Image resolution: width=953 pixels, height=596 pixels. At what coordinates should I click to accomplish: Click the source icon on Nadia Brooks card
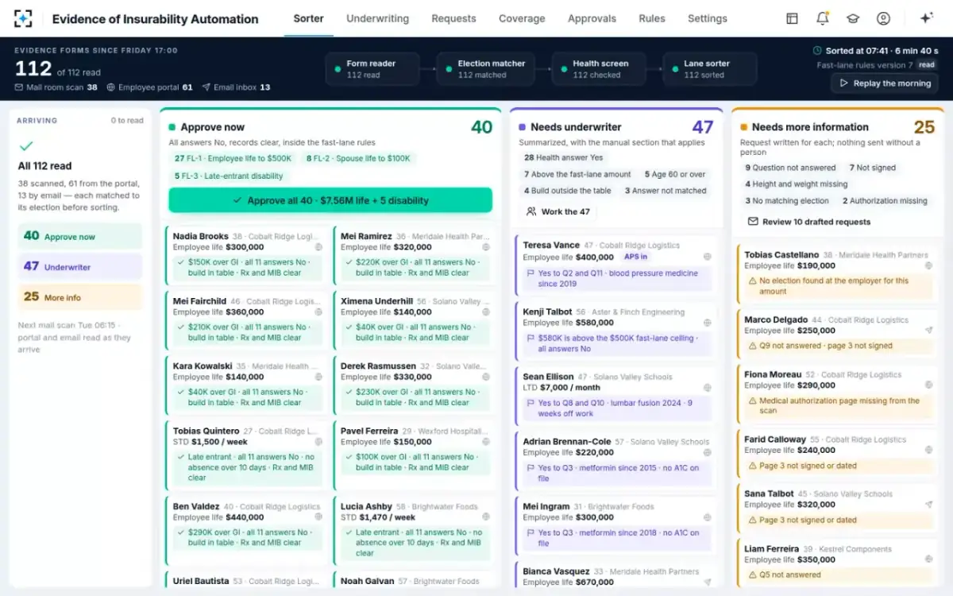(318, 247)
